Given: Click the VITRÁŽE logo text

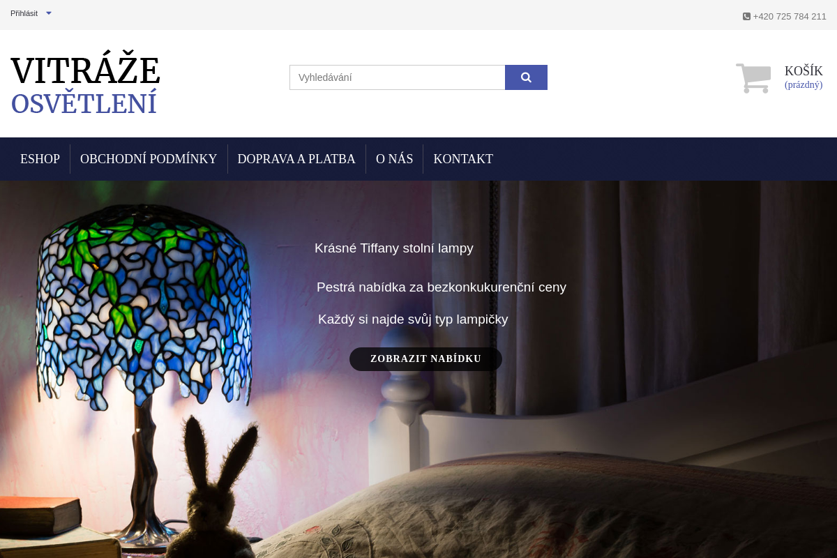Looking at the screenshot, I should click(86, 71).
